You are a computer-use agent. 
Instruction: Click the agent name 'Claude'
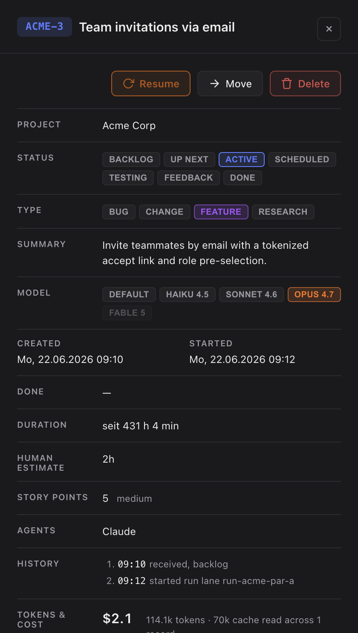(119, 532)
